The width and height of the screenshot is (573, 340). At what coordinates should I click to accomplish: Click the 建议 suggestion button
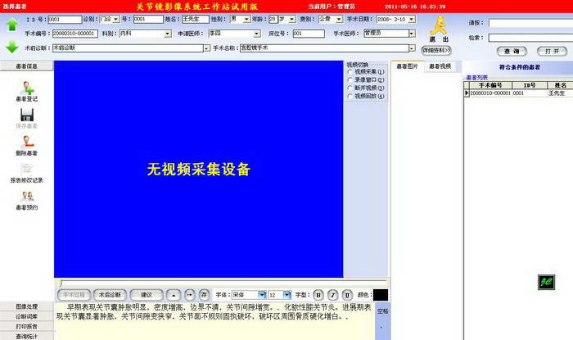click(x=147, y=295)
